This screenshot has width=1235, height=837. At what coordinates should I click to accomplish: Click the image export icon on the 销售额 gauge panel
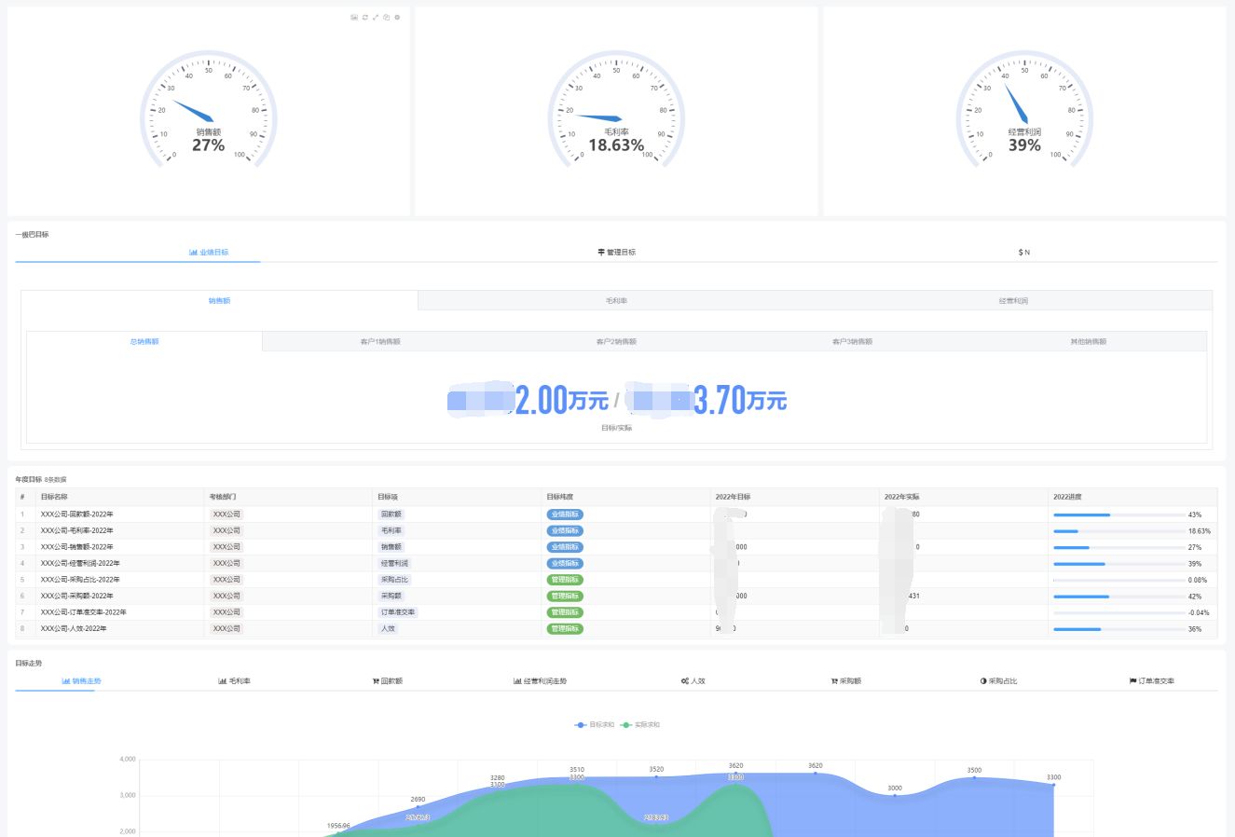[354, 18]
